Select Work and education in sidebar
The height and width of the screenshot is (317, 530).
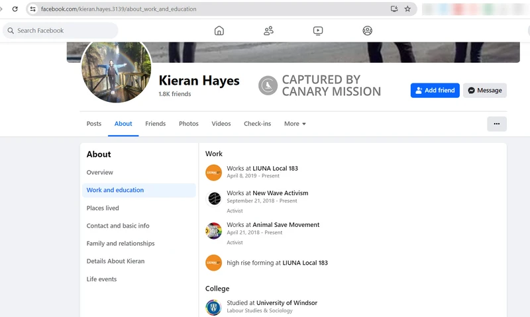click(x=139, y=190)
